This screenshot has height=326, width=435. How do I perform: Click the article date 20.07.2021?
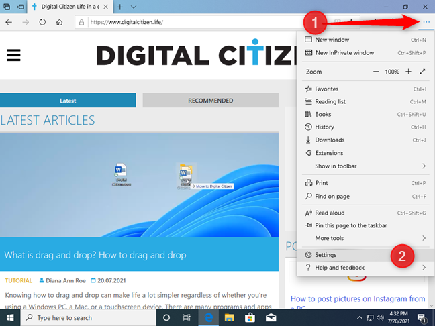pos(111,280)
